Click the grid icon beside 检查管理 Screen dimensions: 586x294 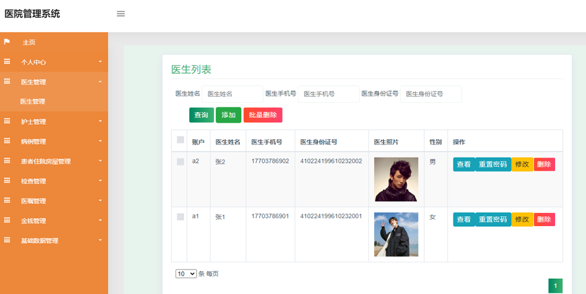[7, 181]
